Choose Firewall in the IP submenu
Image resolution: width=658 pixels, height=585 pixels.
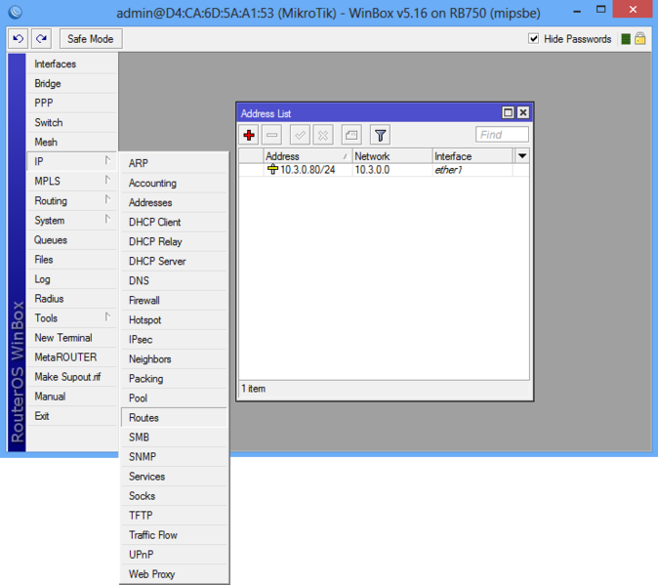point(144,301)
